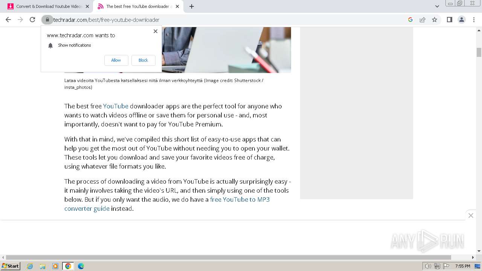Reload the techradar page
Viewport: 482px width, 271px height.
[32, 20]
